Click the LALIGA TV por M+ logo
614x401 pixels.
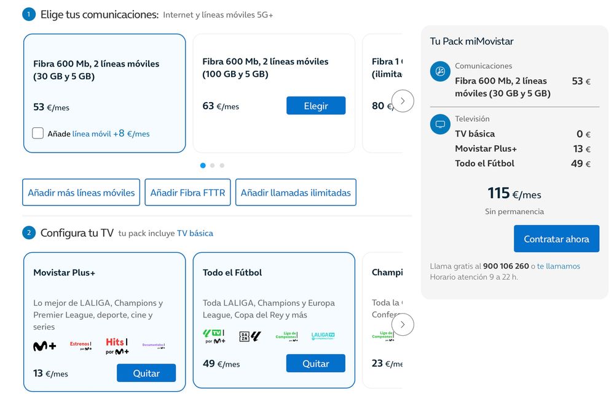[x=214, y=336]
